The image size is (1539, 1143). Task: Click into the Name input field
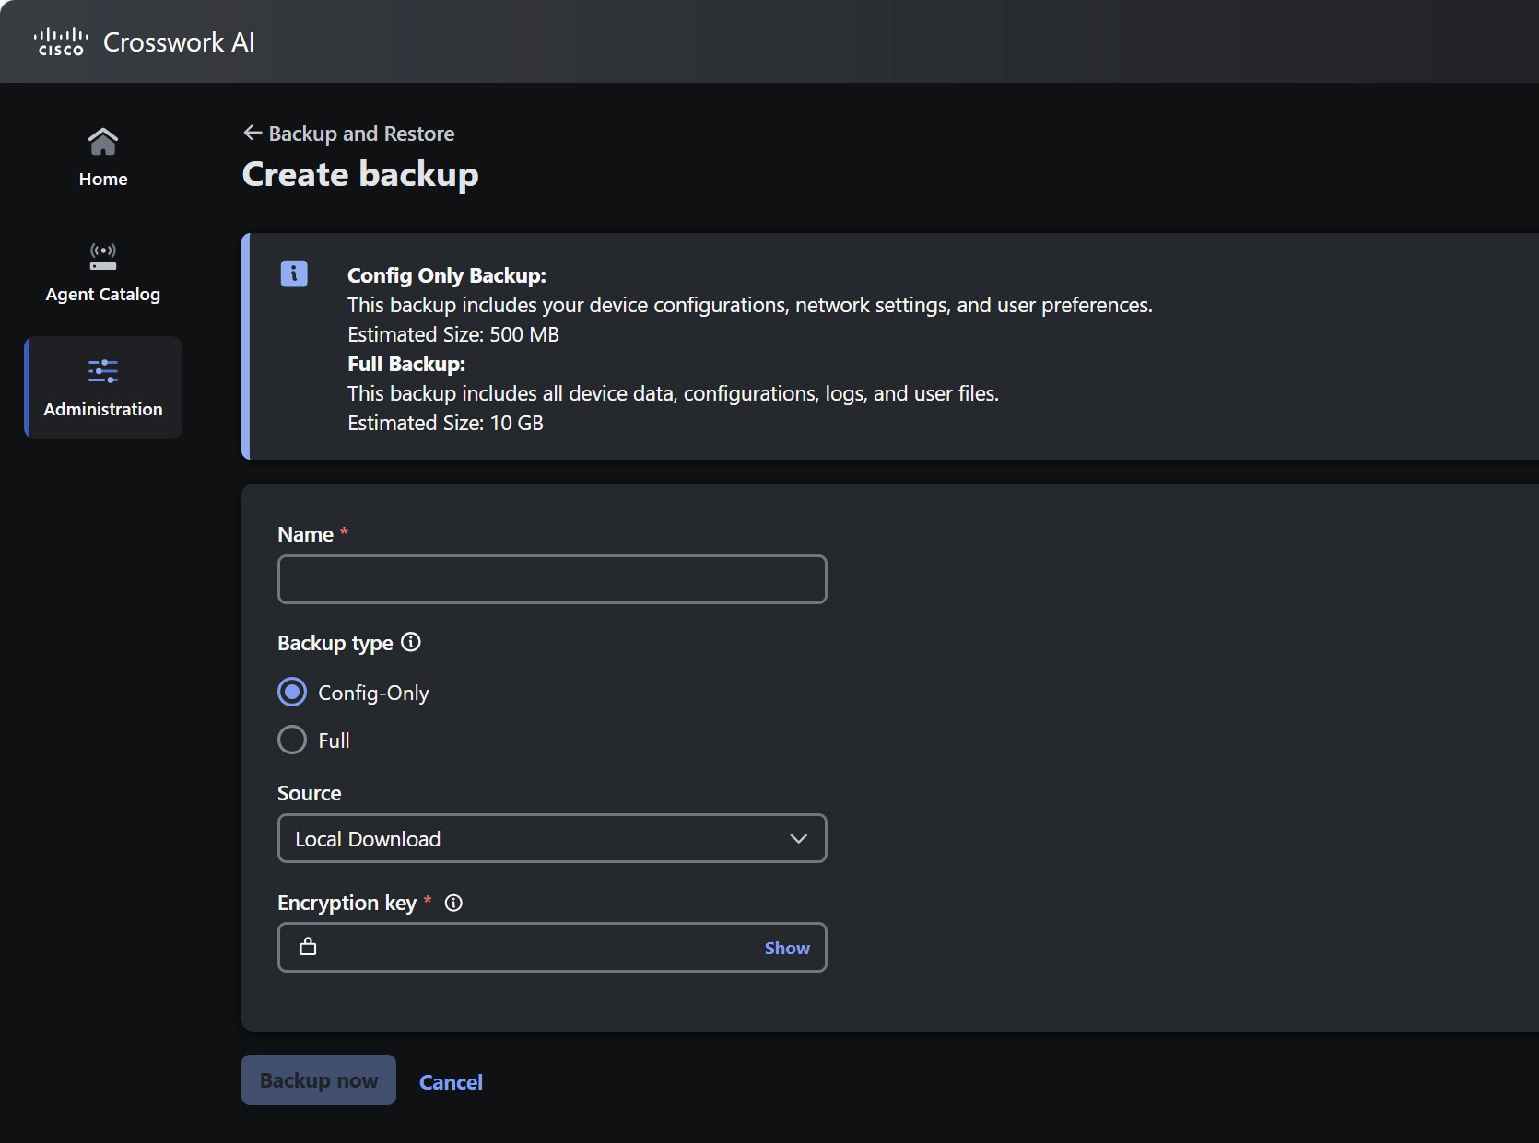tap(552, 579)
